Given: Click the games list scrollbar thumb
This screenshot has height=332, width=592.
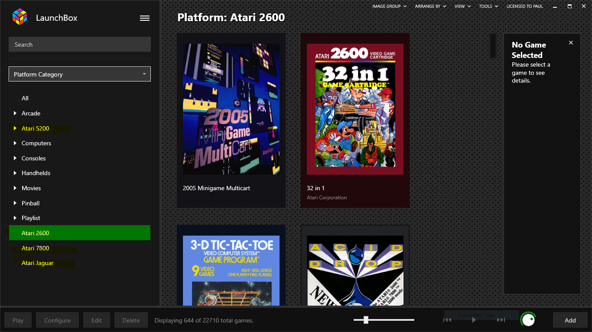Looking at the screenshot, I should [493, 45].
